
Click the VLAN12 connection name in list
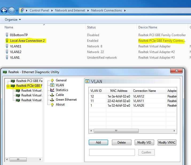tap(15, 52)
